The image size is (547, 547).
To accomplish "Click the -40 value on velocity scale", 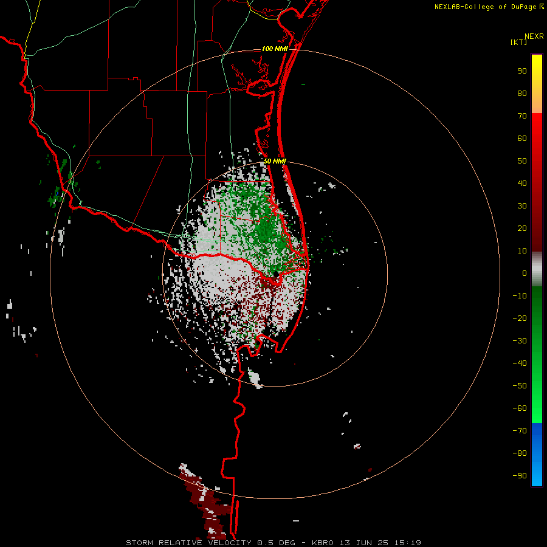I will (x=520, y=363).
